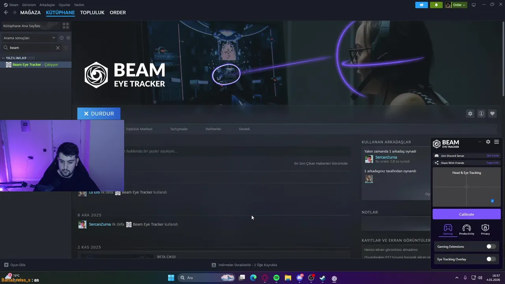Image resolution: width=505 pixels, height=284 pixels.
Task: Click the library search field
Action: pyautogui.click(x=32, y=48)
